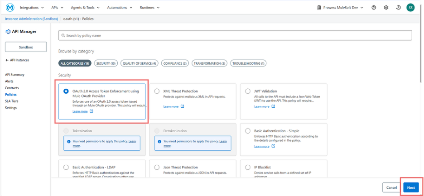Open SLA Tiers in the sidebar
424x196 pixels.
[x=12, y=101]
